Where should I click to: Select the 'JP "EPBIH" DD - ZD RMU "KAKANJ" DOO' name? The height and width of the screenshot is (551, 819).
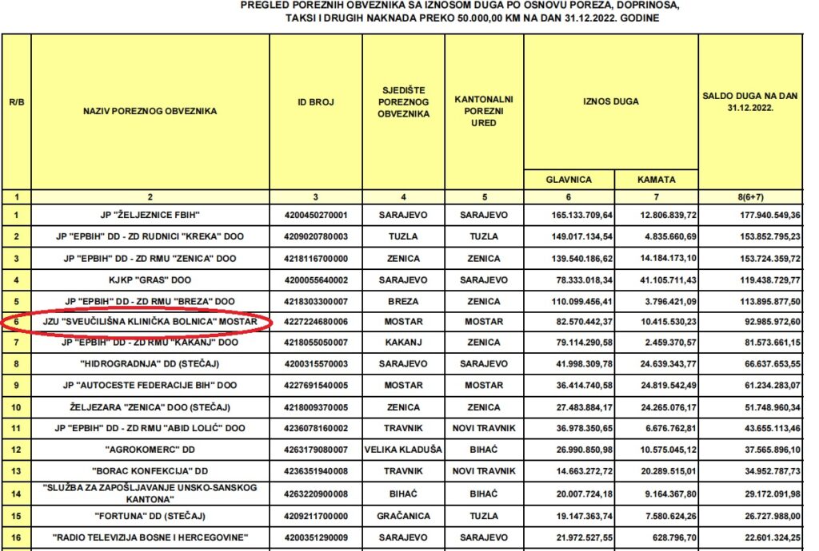150,343
